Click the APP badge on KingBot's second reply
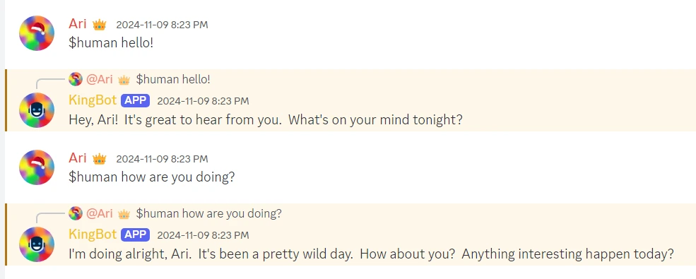The width and height of the screenshot is (696, 279). (x=135, y=235)
